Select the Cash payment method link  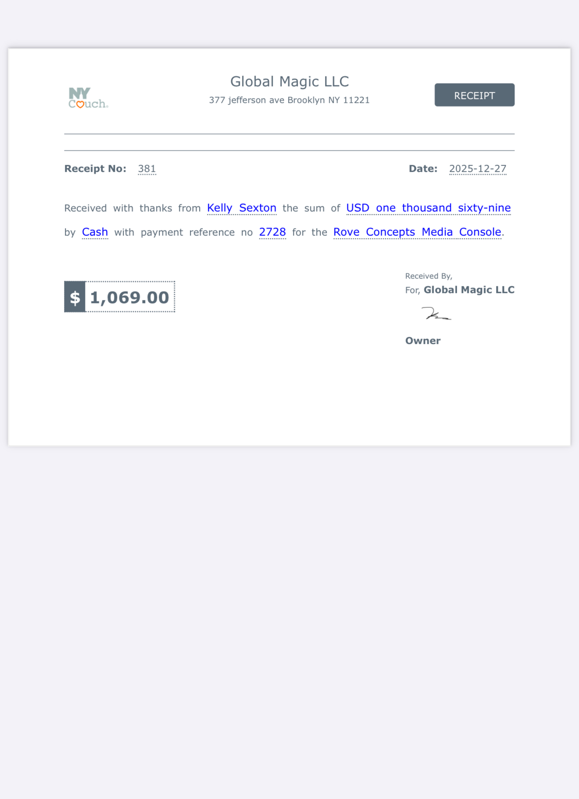(x=95, y=232)
